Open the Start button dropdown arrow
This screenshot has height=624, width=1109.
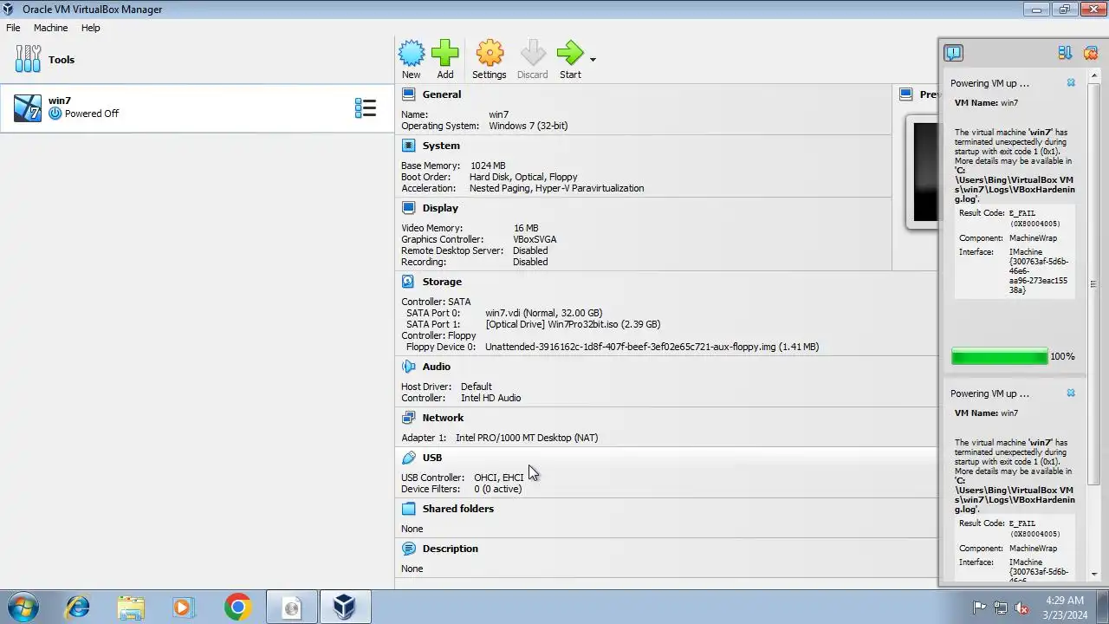[x=593, y=60]
